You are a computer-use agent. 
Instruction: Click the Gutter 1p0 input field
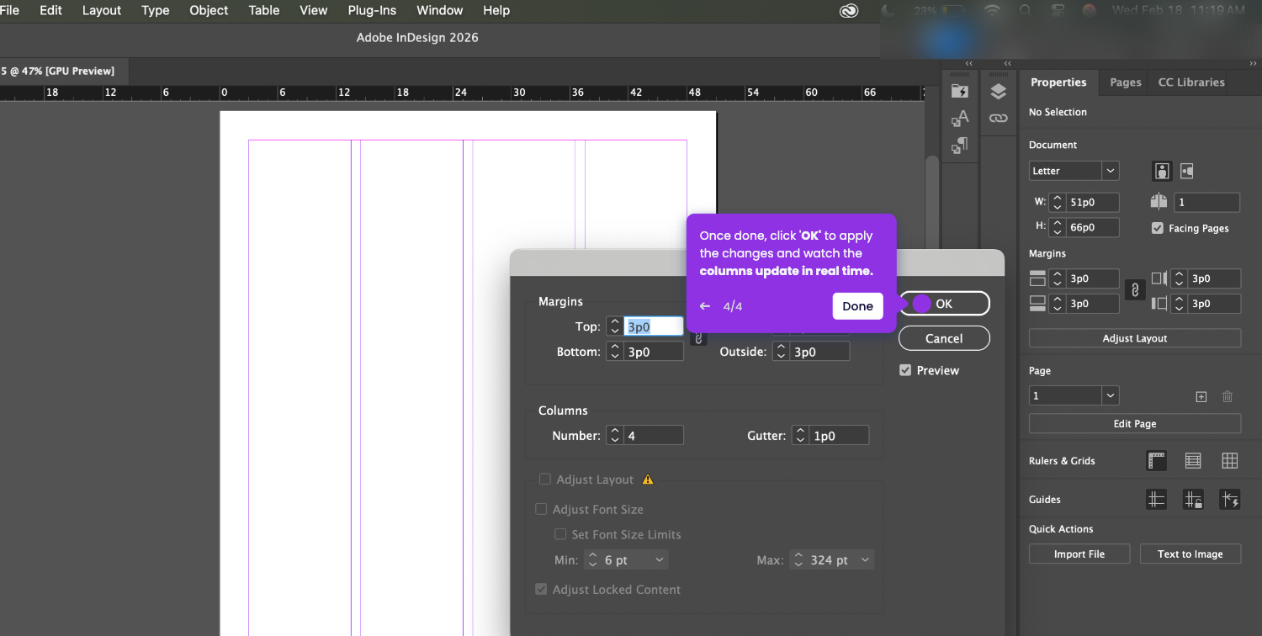click(x=839, y=436)
